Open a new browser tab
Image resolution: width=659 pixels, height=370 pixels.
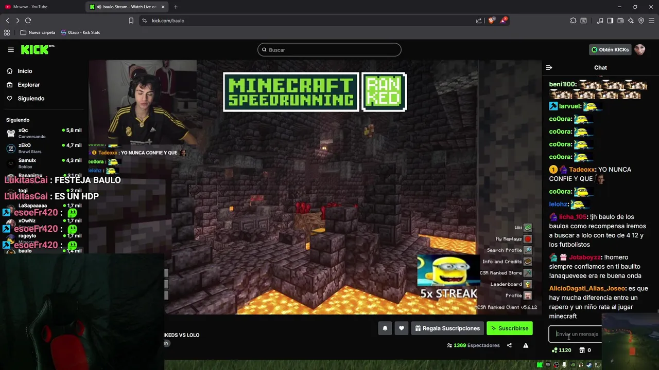click(x=176, y=7)
